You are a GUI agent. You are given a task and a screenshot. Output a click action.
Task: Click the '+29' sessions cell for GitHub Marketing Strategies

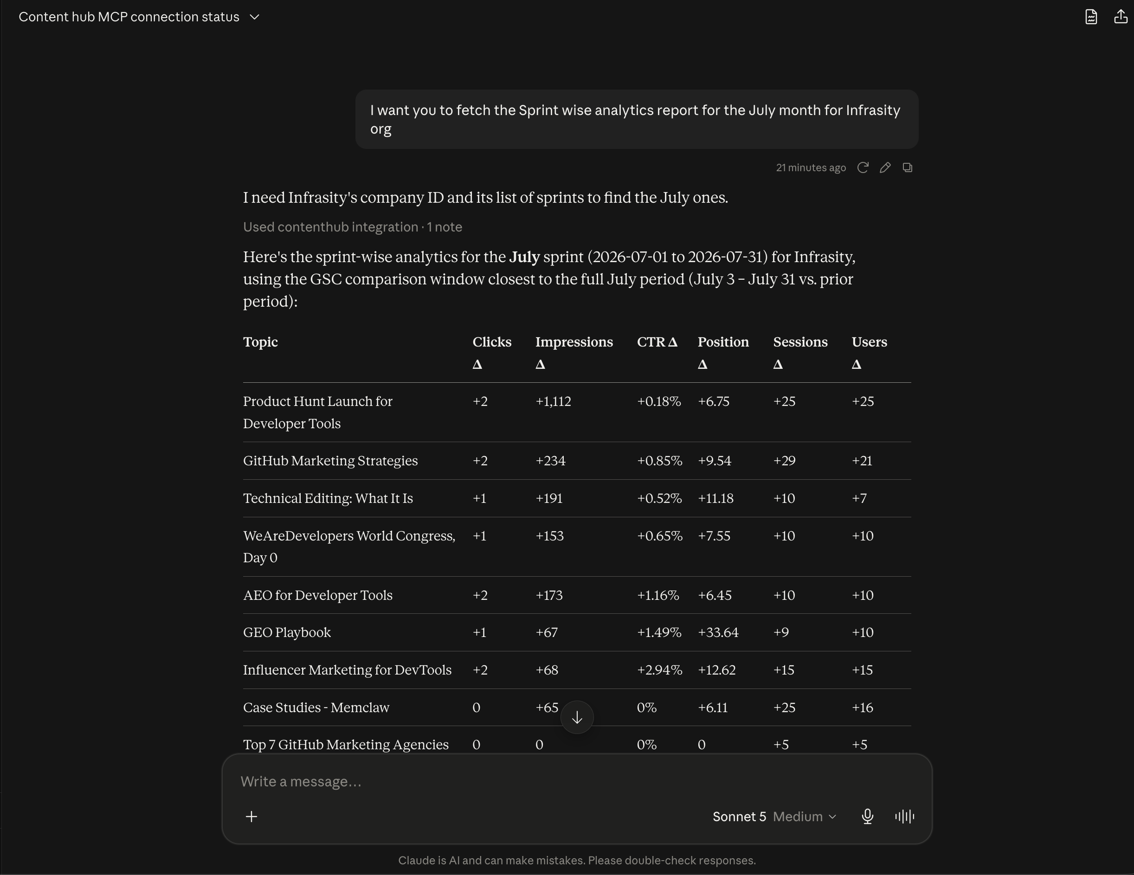tap(784, 461)
